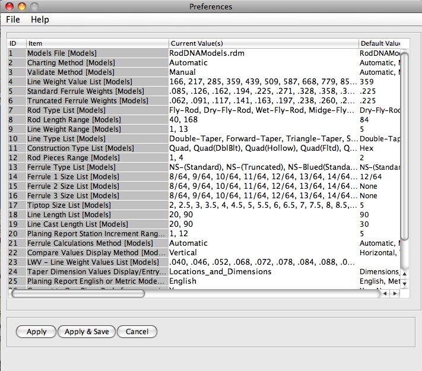Viewport: 422px width, 371px height.
Task: Select Ferrule Type List [Models] item
Action: click(97, 167)
